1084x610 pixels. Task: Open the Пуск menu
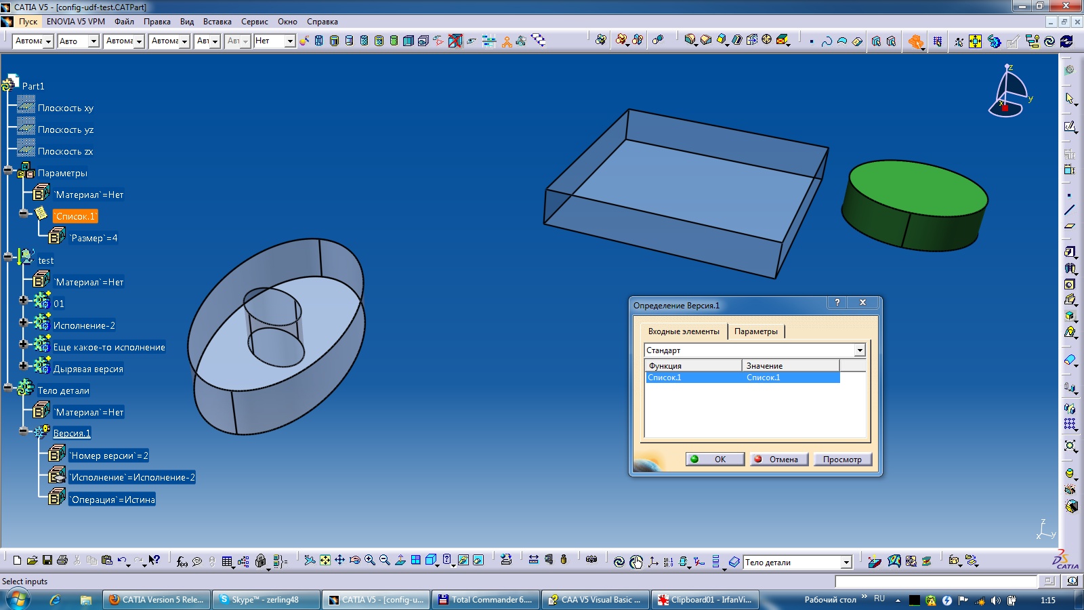pyautogui.click(x=28, y=22)
